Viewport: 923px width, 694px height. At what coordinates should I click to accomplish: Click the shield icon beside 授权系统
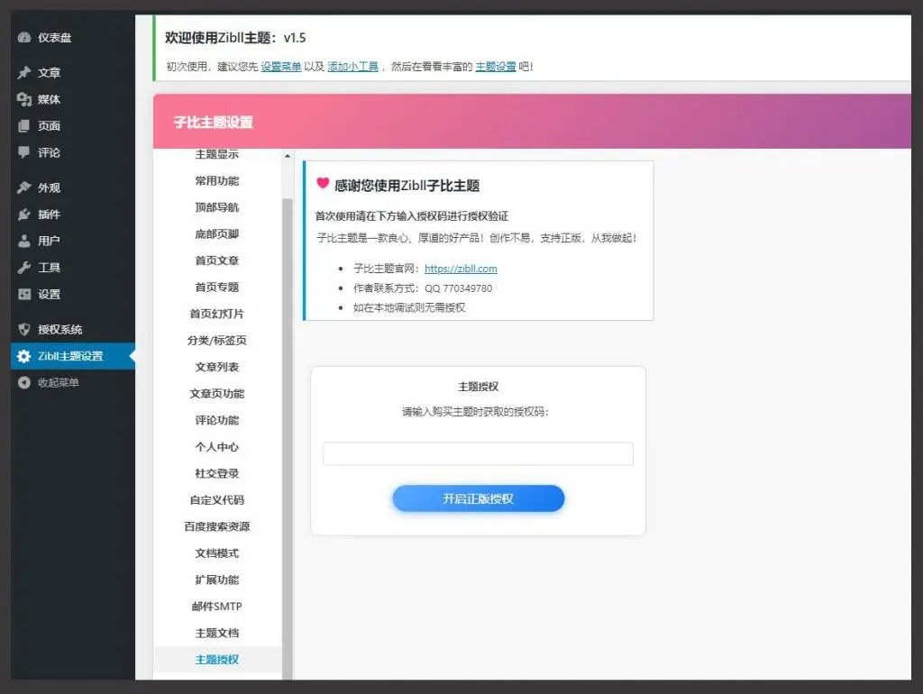[x=24, y=330]
